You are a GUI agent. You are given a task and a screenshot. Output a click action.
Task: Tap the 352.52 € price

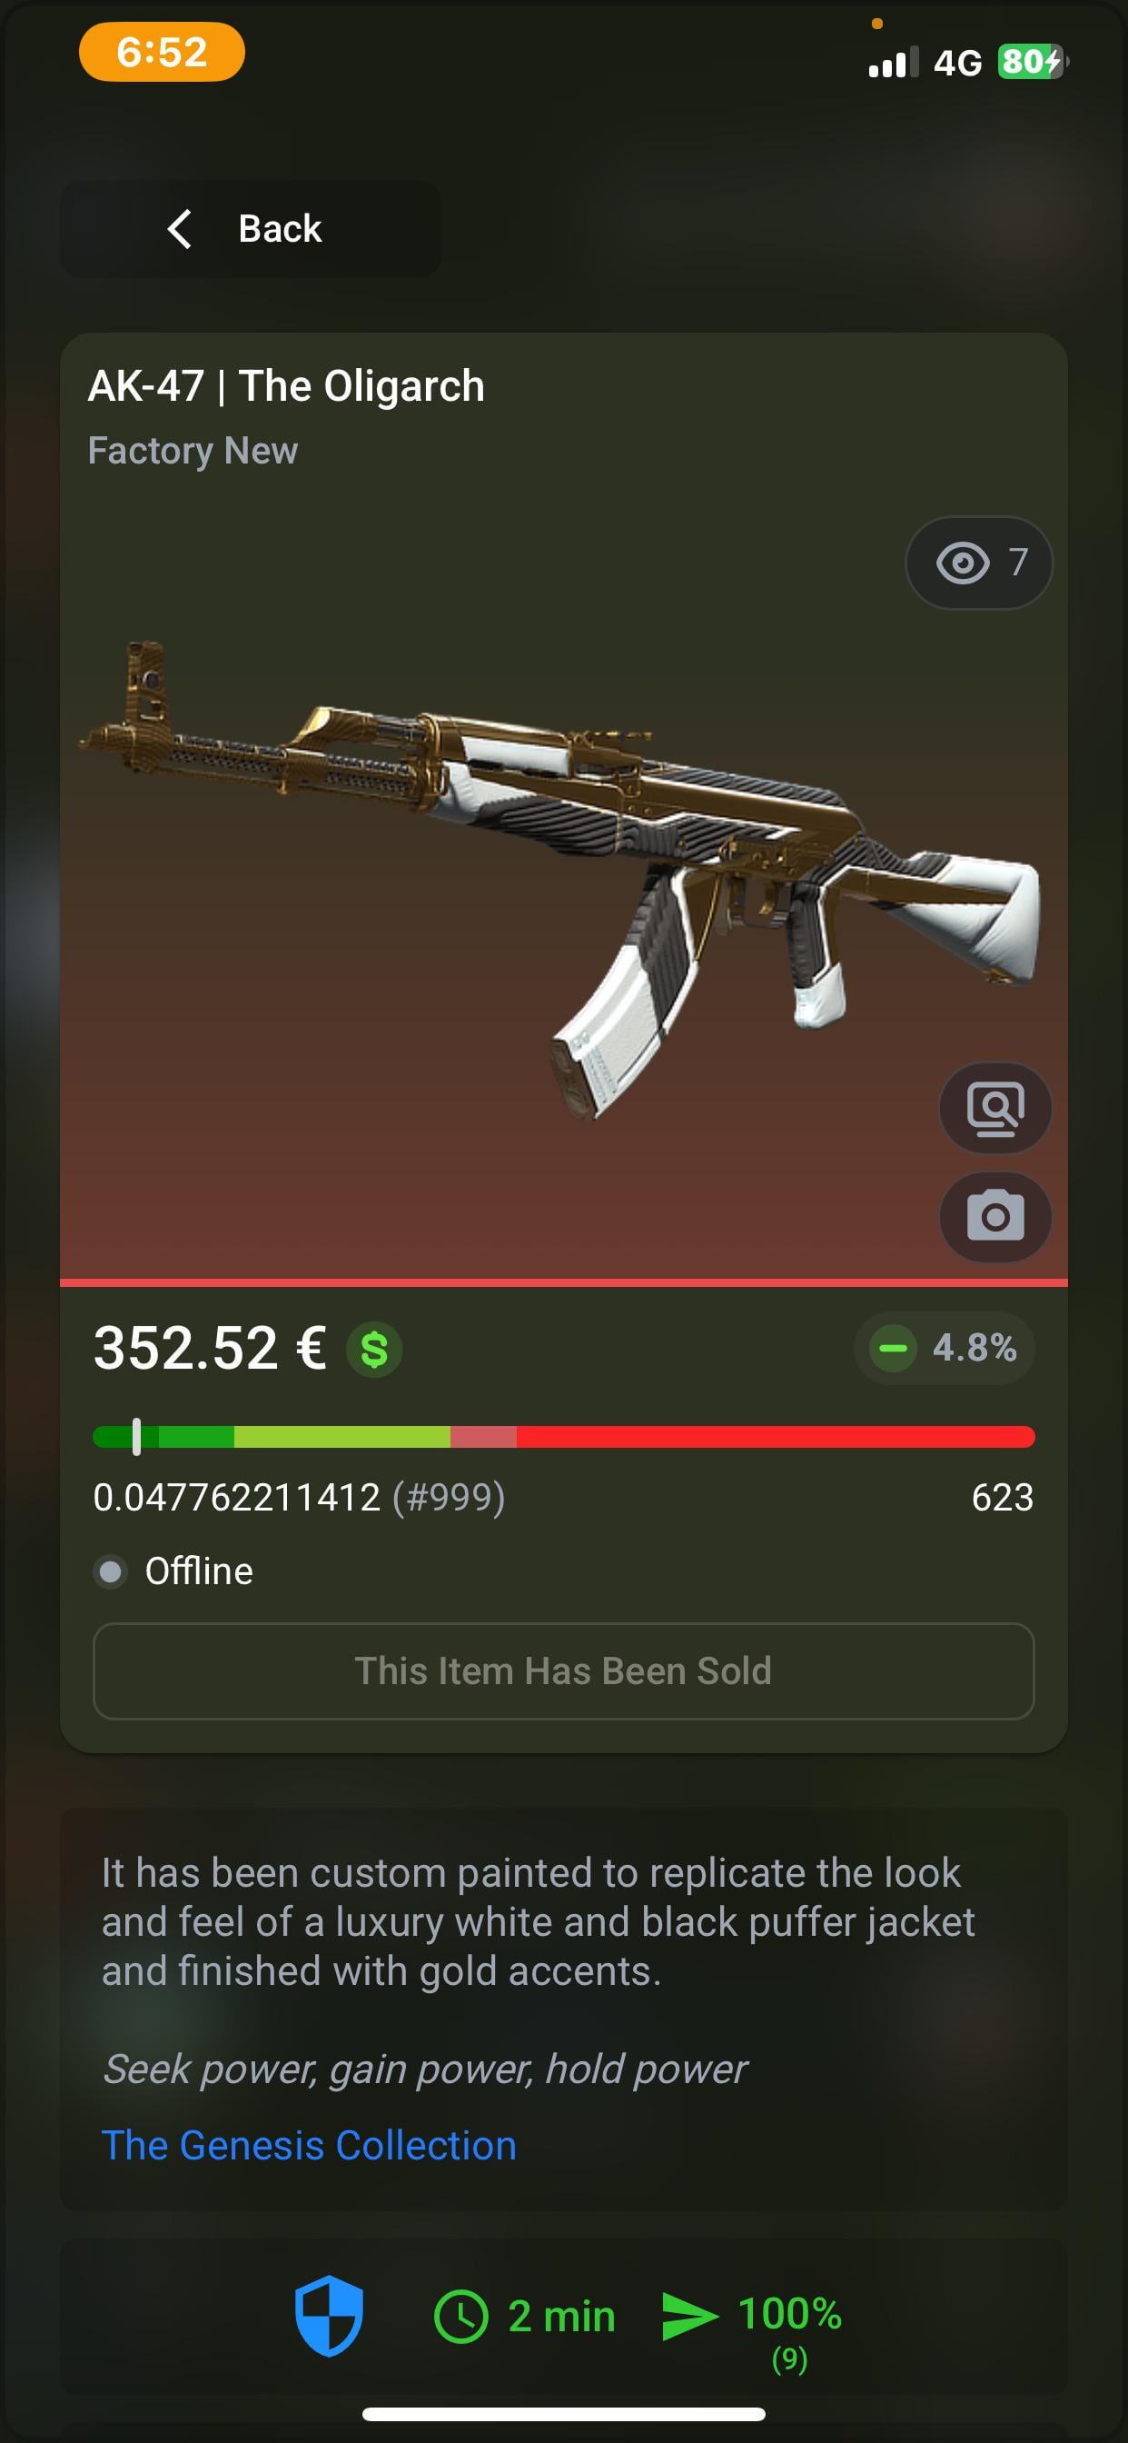point(211,1348)
